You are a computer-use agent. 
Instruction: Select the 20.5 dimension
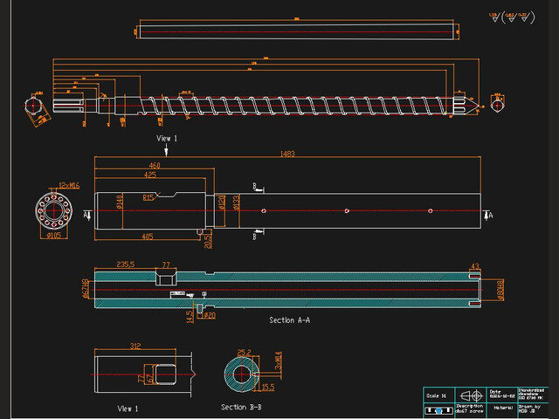click(208, 241)
